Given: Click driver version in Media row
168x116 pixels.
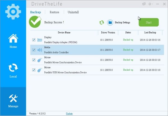Looking at the screenshot, I should [x=106, y=50].
